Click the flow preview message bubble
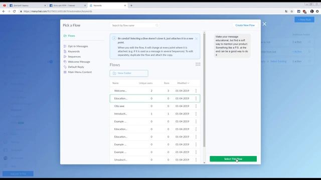The height and width of the screenshot is (180, 321). pyautogui.click(x=232, y=45)
